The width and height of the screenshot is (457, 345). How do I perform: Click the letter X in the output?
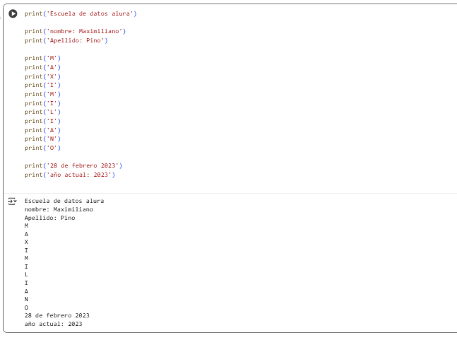[x=26, y=242]
